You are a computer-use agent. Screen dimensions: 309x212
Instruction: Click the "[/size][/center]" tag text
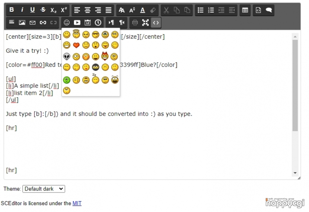(143, 37)
